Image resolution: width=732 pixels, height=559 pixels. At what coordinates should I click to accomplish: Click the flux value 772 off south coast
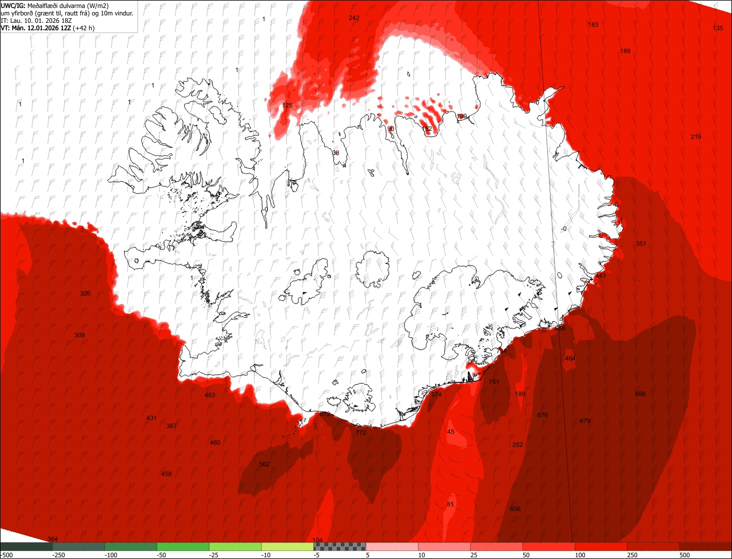(361, 433)
